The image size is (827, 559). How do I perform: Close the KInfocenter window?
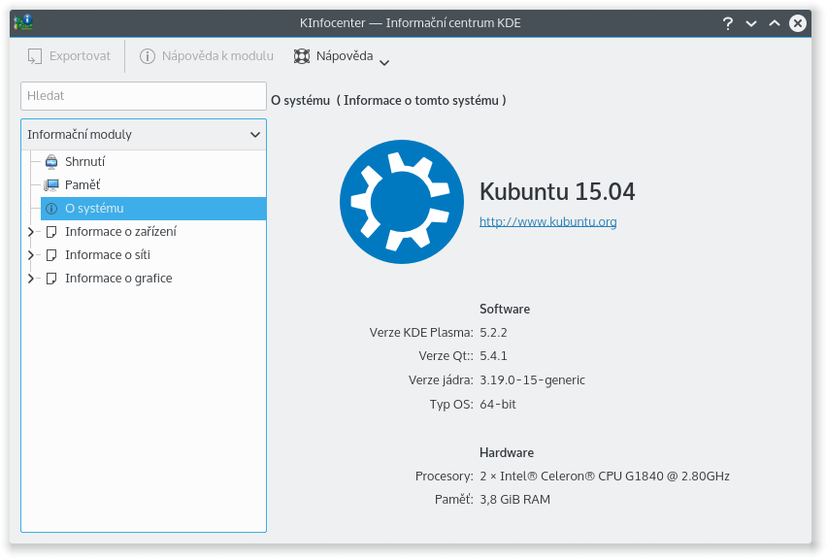798,23
